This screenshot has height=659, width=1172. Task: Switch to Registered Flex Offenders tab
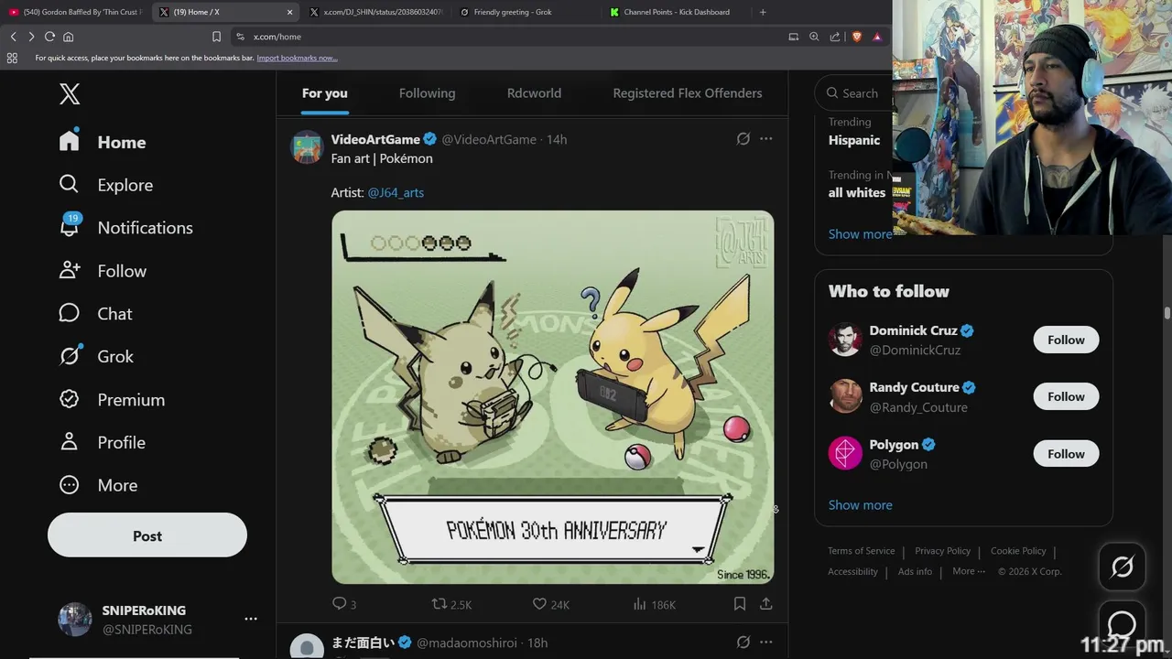click(688, 93)
